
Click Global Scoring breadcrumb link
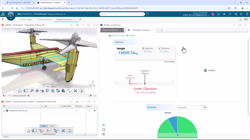[x=117, y=36]
